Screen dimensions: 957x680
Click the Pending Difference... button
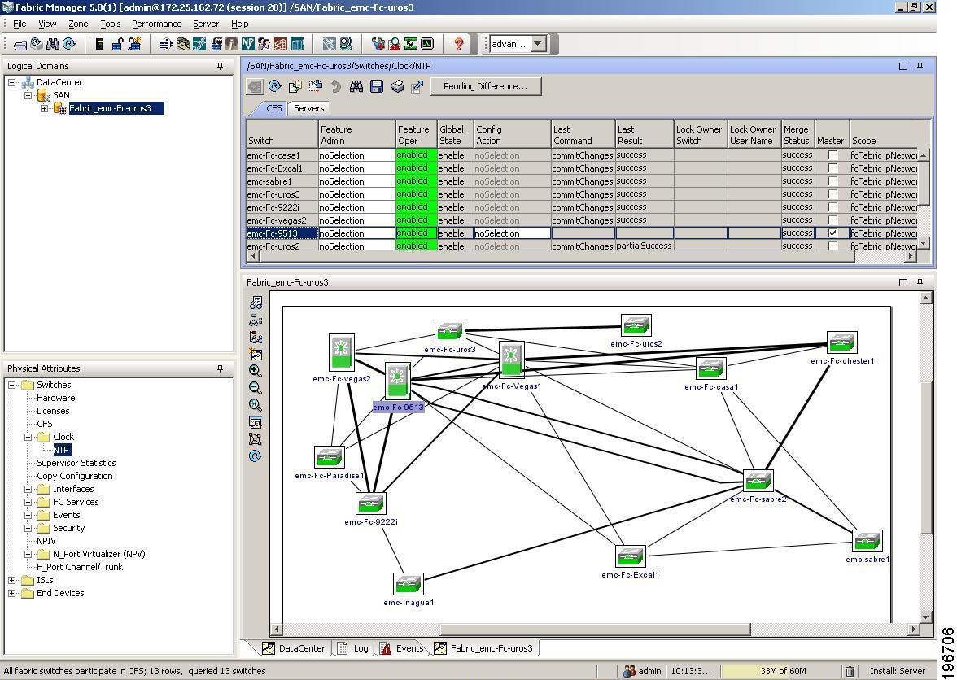tap(485, 86)
